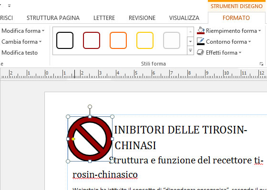
Task: Click the Riempimento forma paint bucket icon
Action: [201, 30]
